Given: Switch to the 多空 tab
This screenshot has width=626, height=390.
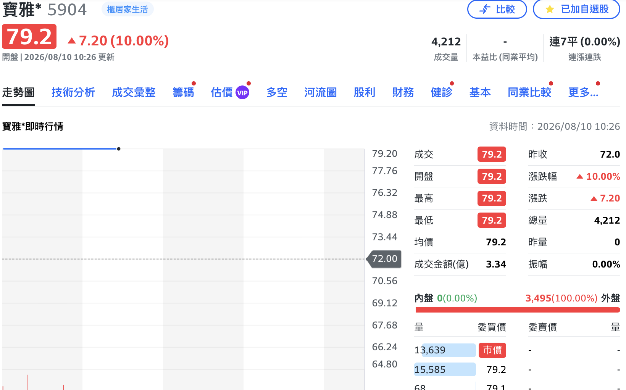Looking at the screenshot, I should click(277, 92).
